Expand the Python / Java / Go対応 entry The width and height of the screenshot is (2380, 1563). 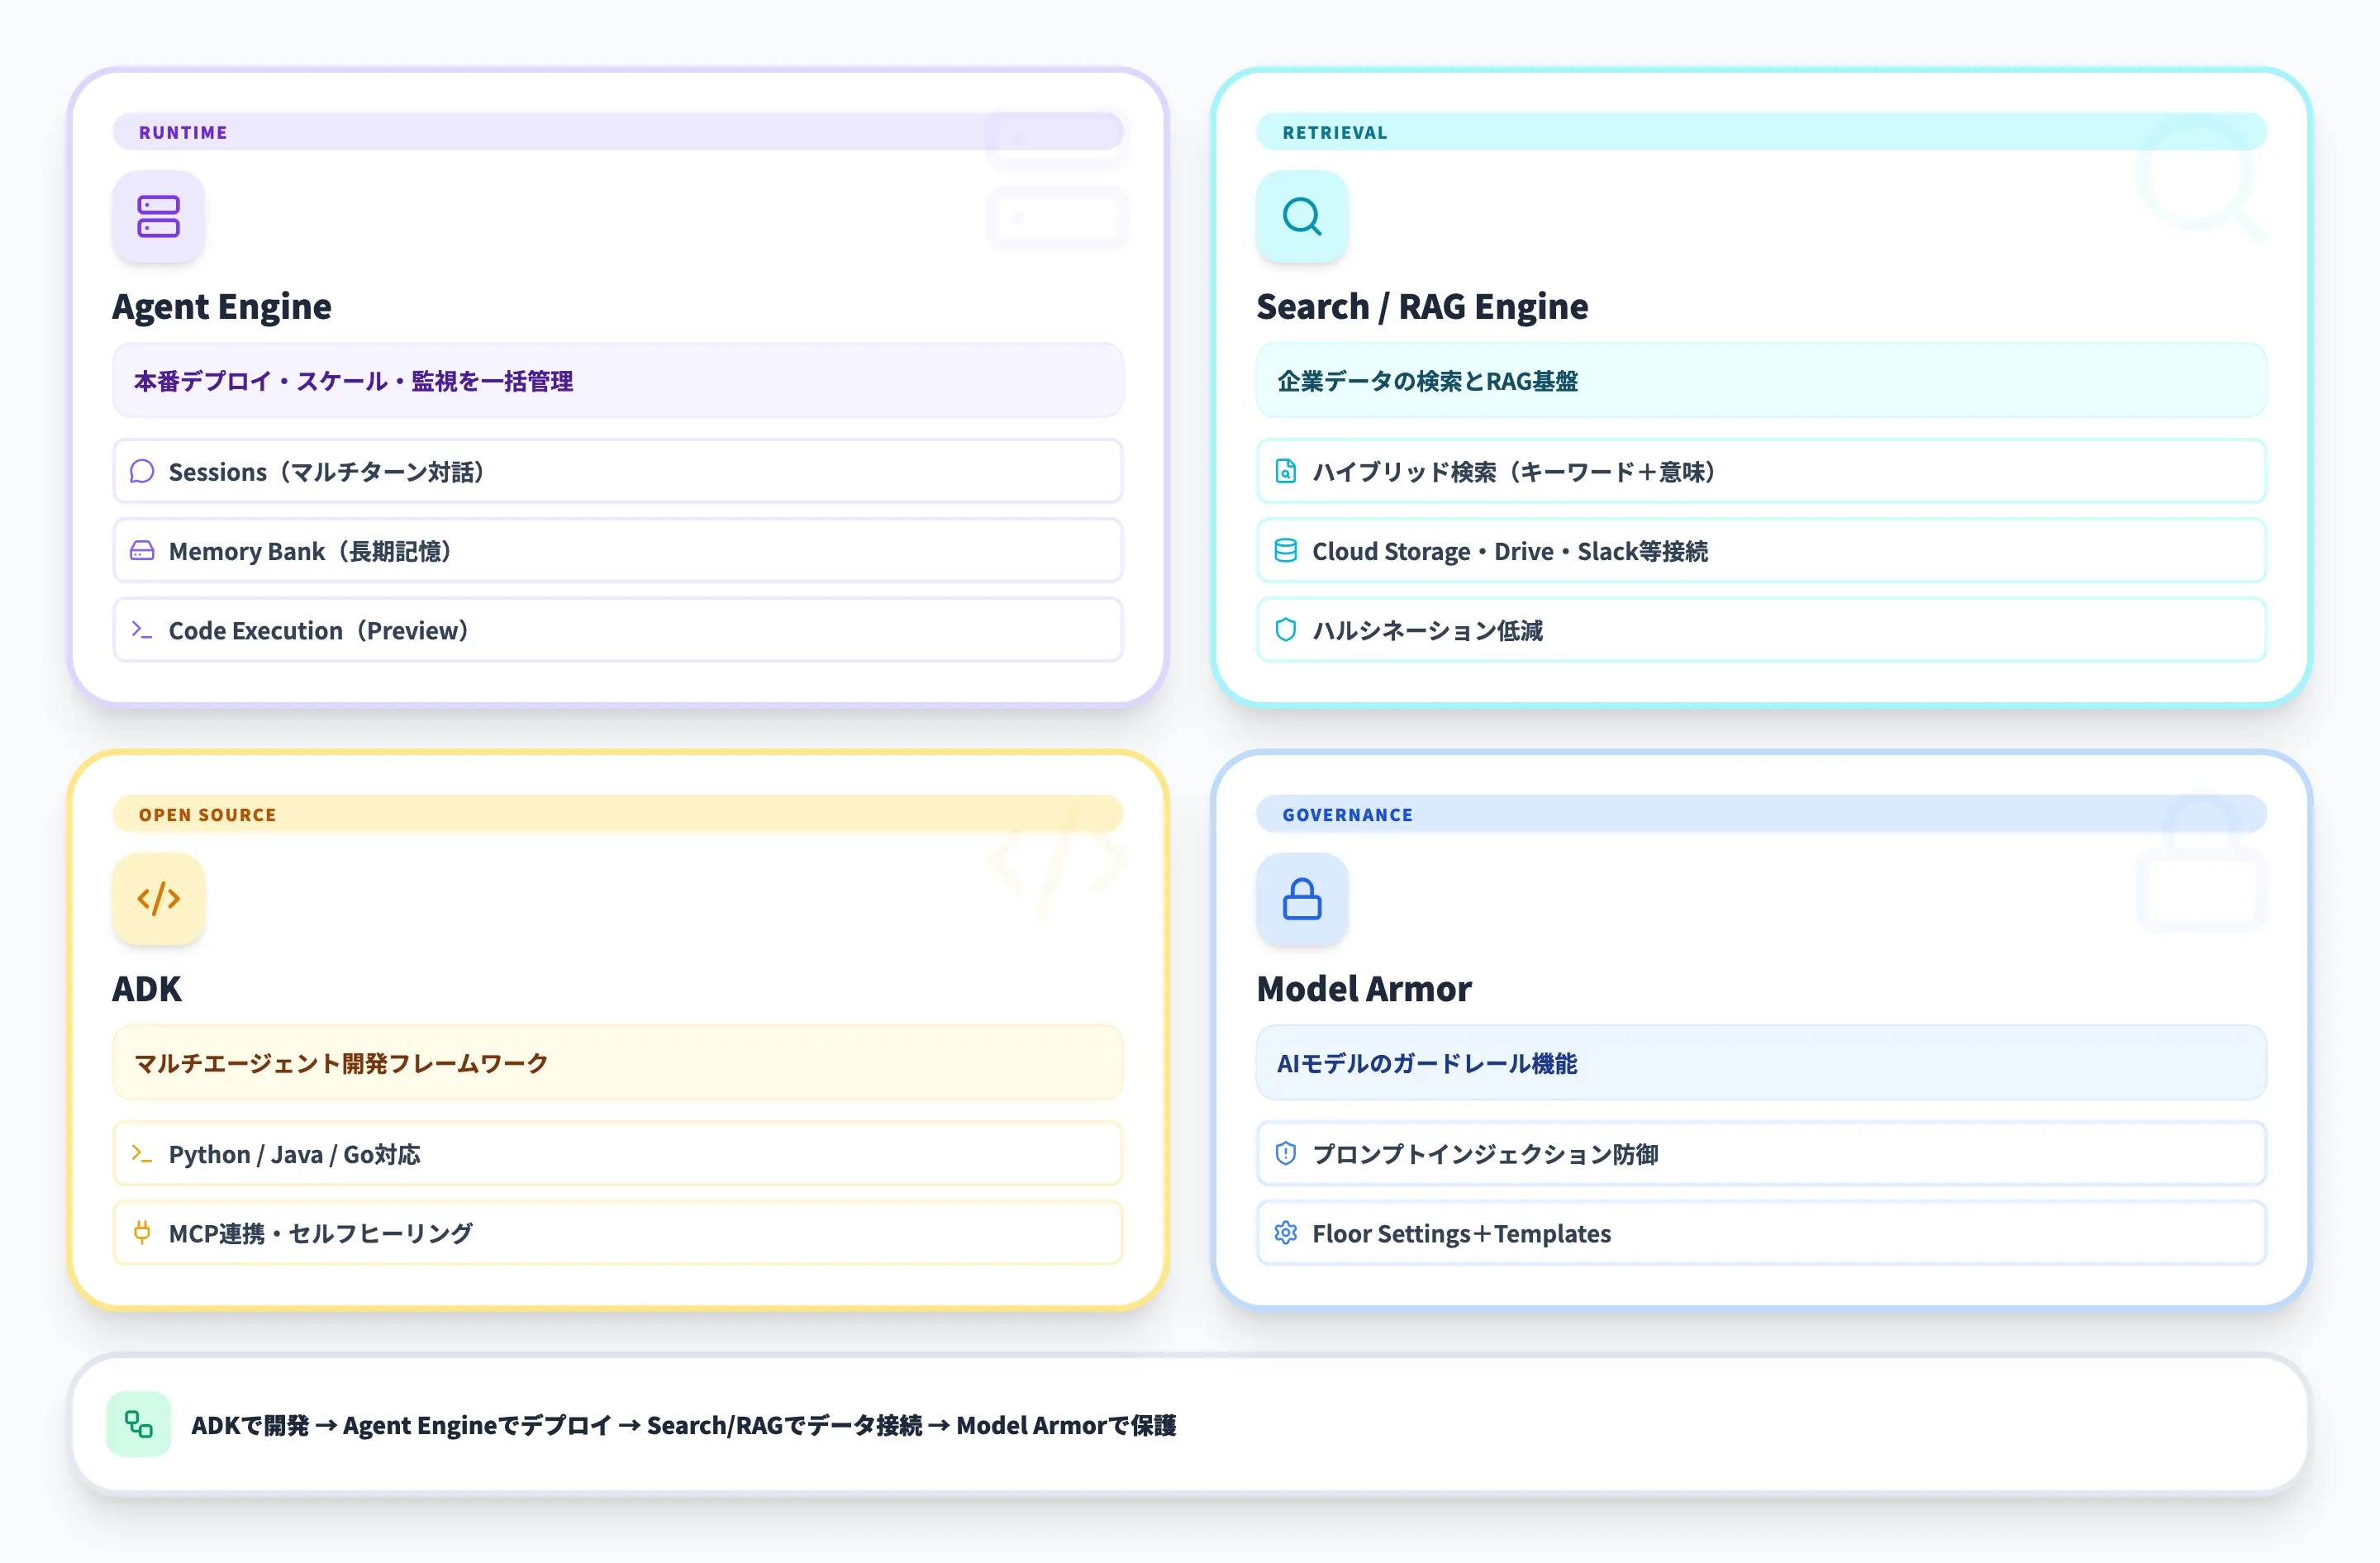click(x=616, y=1154)
